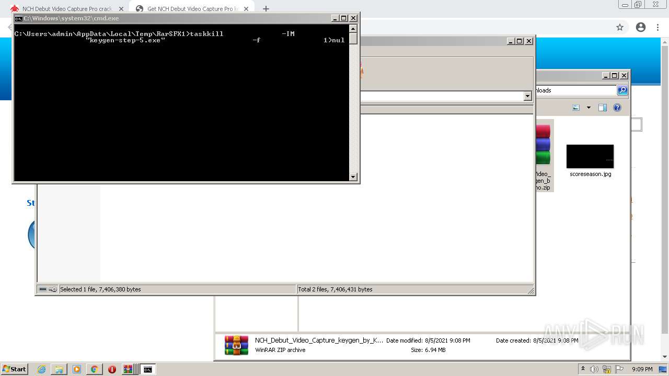The height and width of the screenshot is (376, 669).
Task: Click 'Total 2 files' status text
Action: pos(335,289)
